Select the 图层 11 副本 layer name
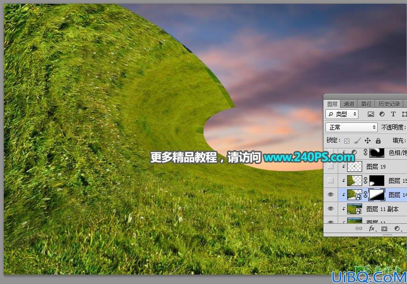The width and height of the screenshot is (407, 284). [x=382, y=209]
